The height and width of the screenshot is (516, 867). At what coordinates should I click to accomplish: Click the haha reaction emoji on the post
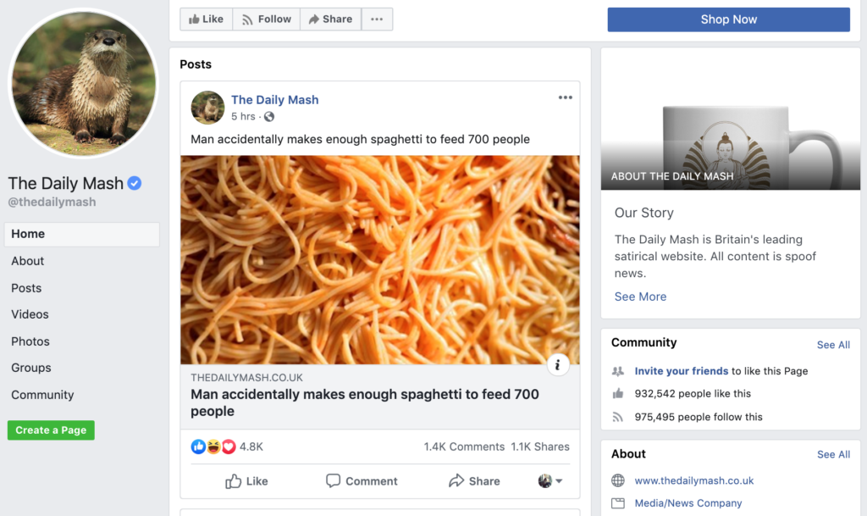coord(215,446)
